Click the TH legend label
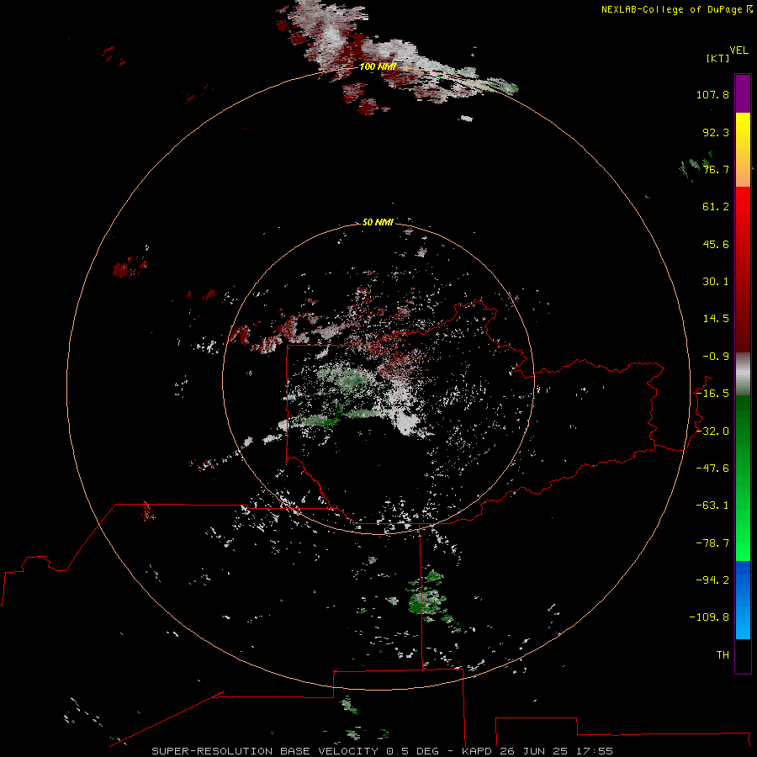The height and width of the screenshot is (757, 757). click(723, 655)
